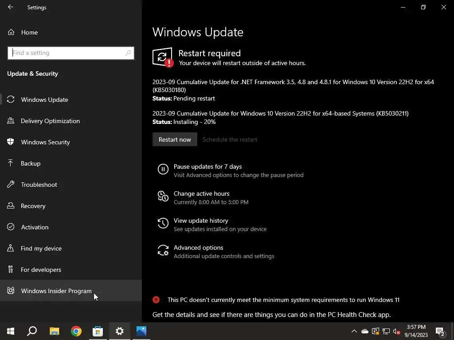Click the clock icon for active hours
Viewport: 454px width, 340px height.
pos(163,196)
